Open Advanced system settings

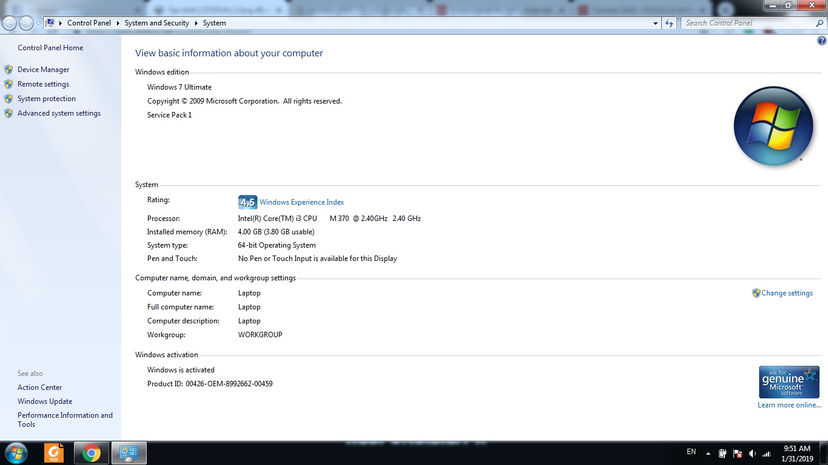click(x=59, y=113)
